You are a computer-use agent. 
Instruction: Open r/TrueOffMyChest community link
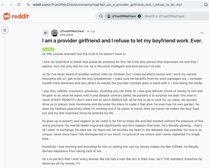(72, 31)
